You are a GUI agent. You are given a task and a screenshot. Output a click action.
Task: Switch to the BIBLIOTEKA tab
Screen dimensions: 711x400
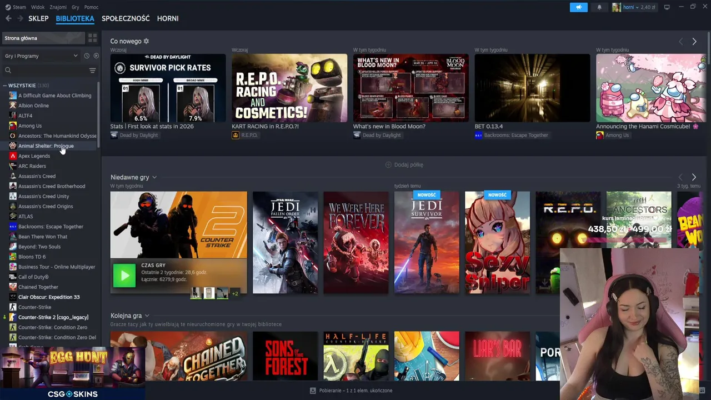pyautogui.click(x=75, y=18)
